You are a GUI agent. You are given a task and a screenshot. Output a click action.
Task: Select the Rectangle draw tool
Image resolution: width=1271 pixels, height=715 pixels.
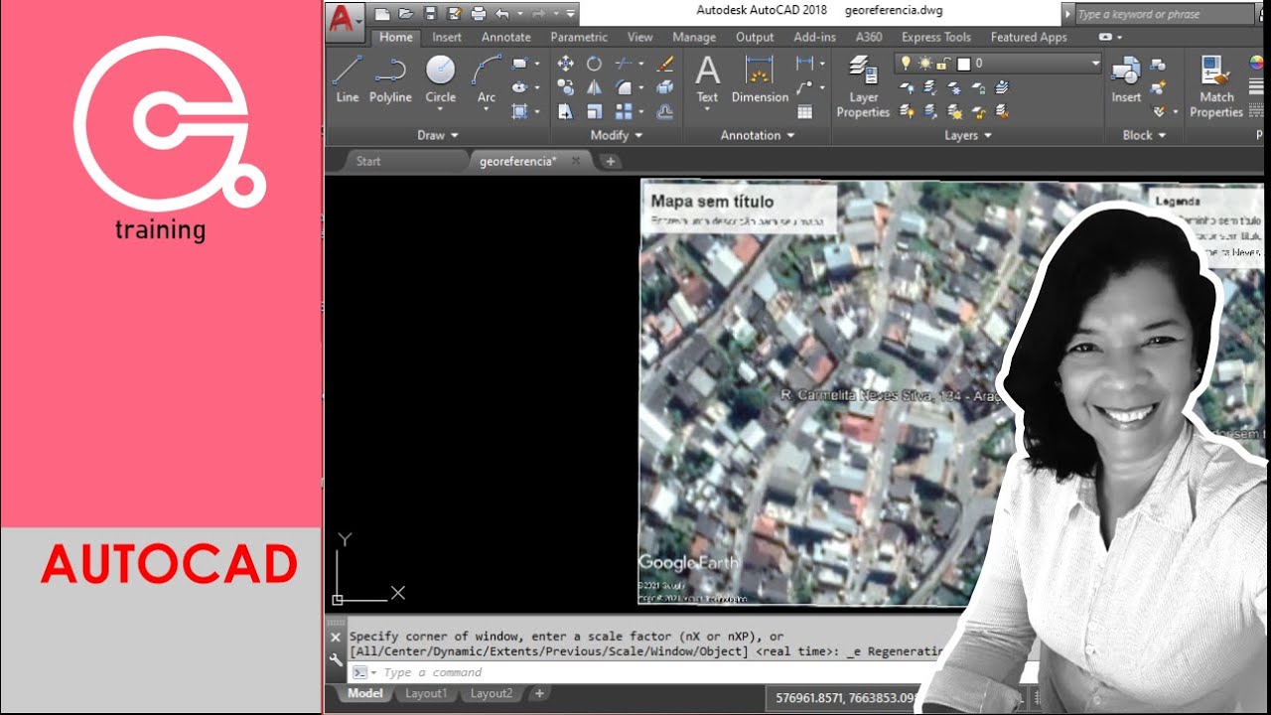(519, 64)
